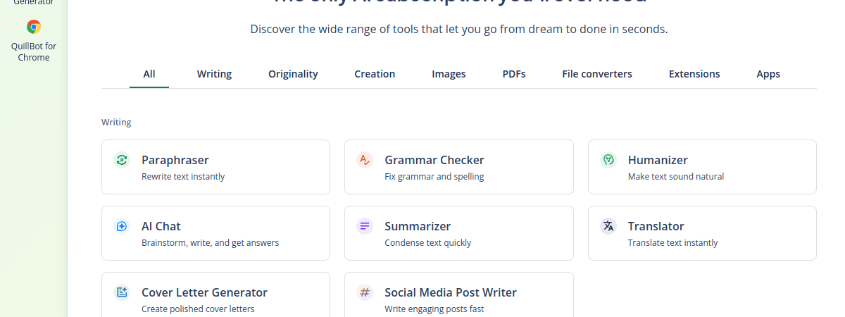
Task: Open the Paraphraser tool card title
Action: point(175,160)
